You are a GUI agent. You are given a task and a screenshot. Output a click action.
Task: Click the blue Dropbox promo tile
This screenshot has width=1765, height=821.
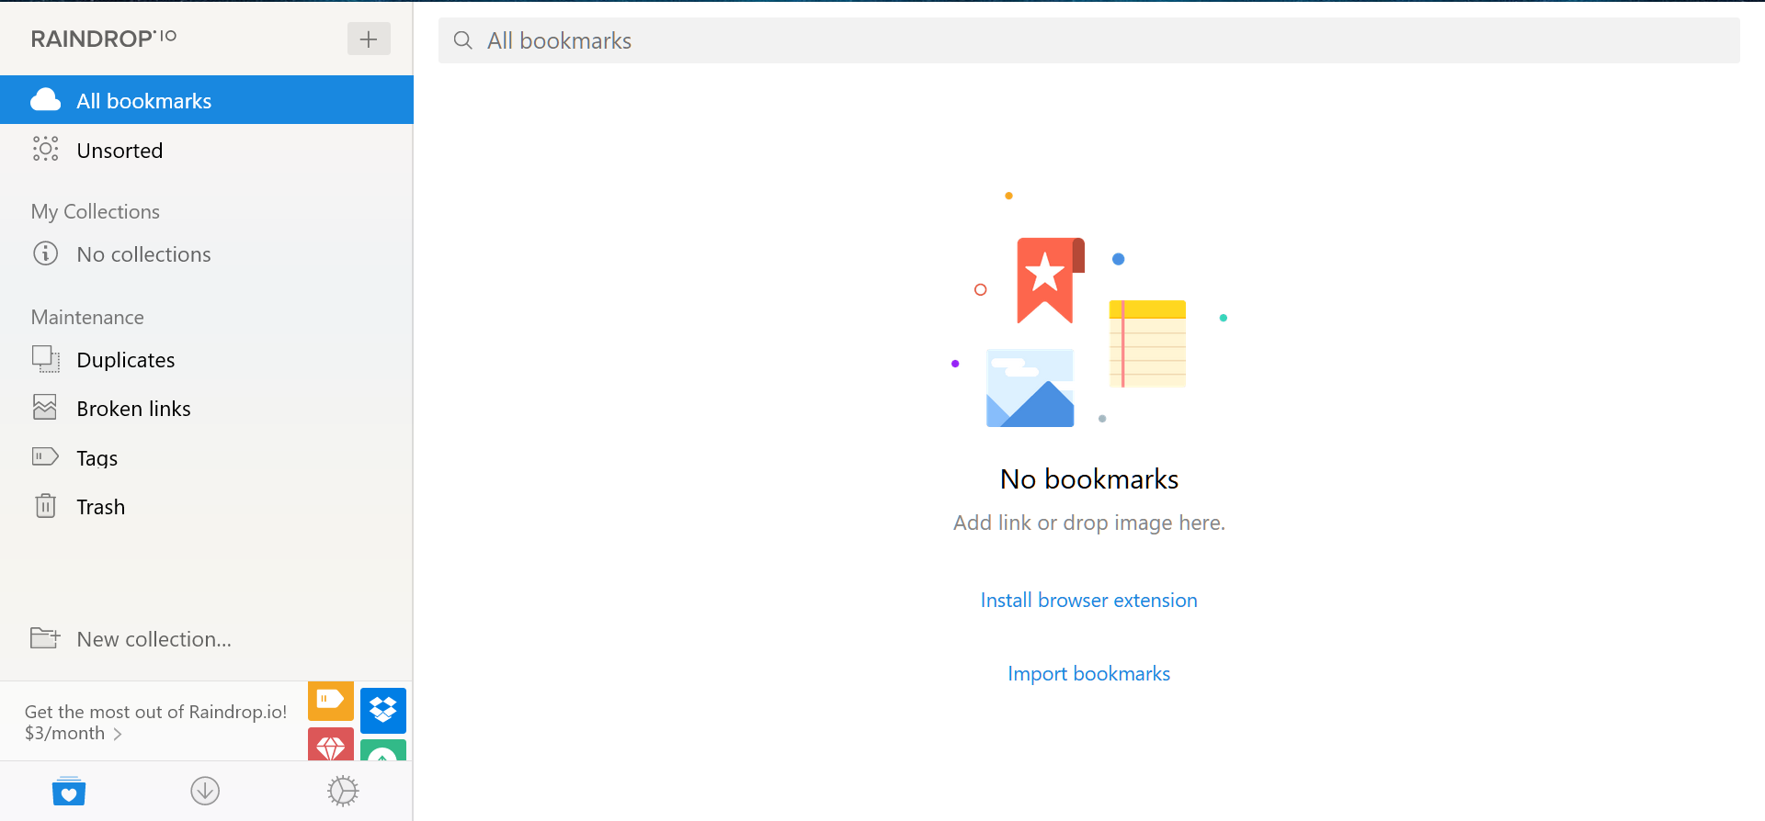[x=383, y=710]
